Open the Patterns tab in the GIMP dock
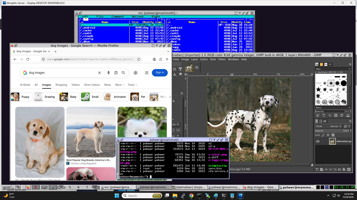The width and height of the screenshot is (357, 200). [321, 64]
